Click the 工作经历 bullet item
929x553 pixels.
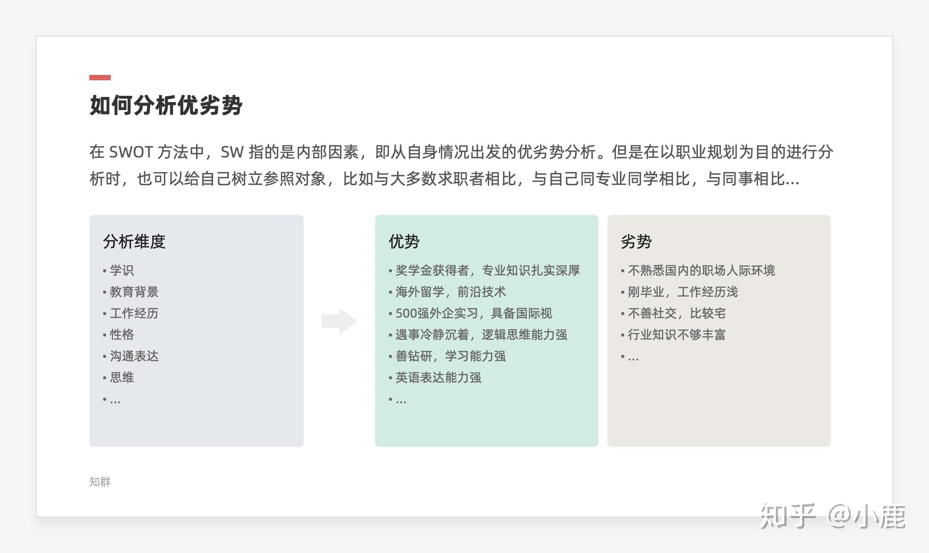[x=130, y=313]
